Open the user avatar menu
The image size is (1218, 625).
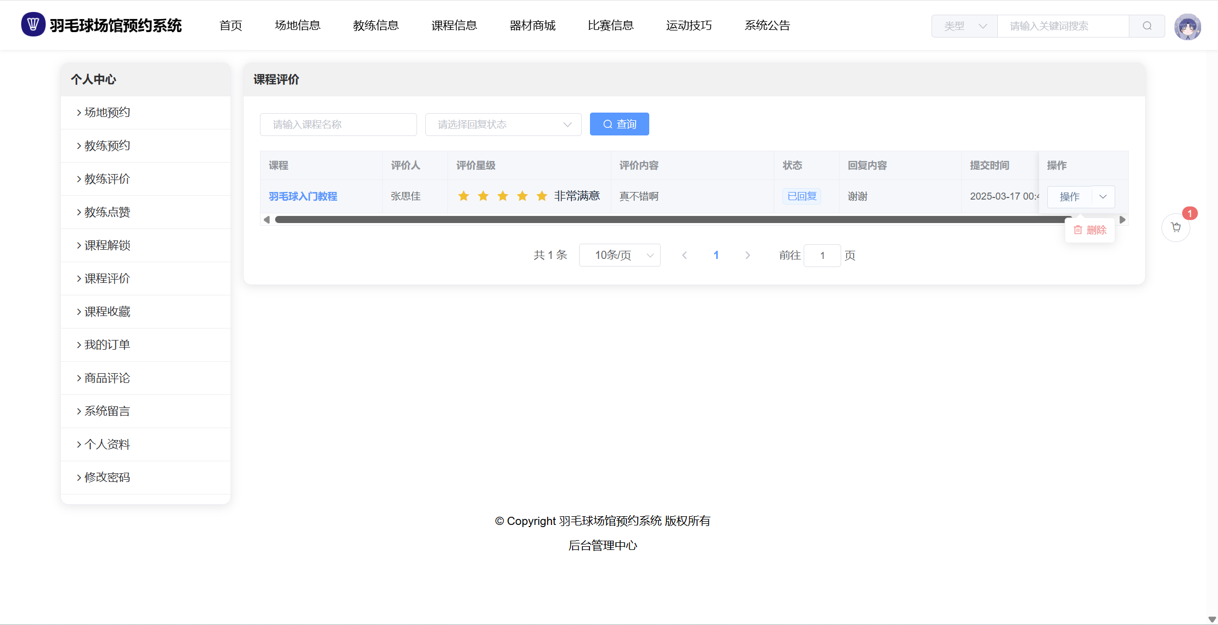pyautogui.click(x=1187, y=26)
